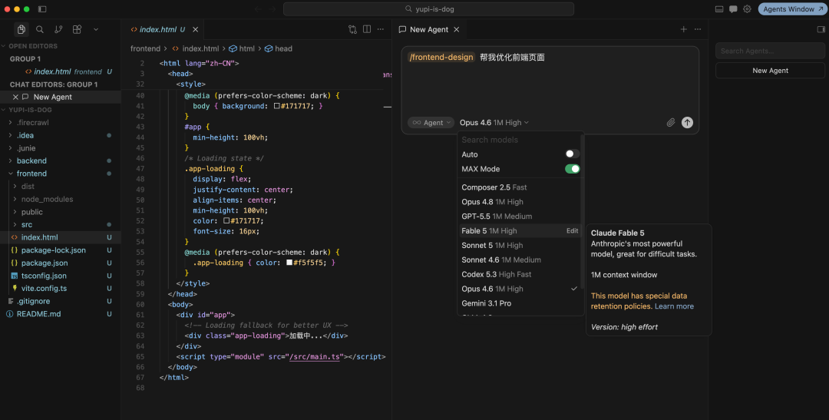This screenshot has width=829, height=420.
Task: Toggle the bottom panel layout icon
Action: pyautogui.click(x=719, y=9)
